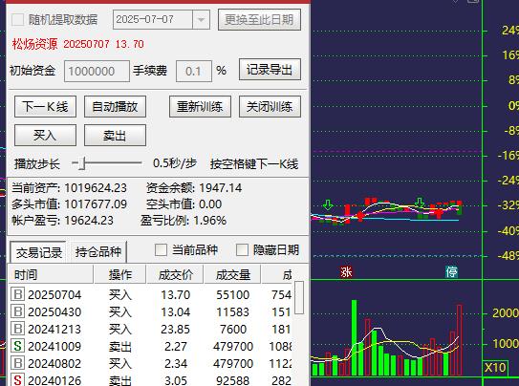Click the 播放步长 slider handle

(x=81, y=163)
